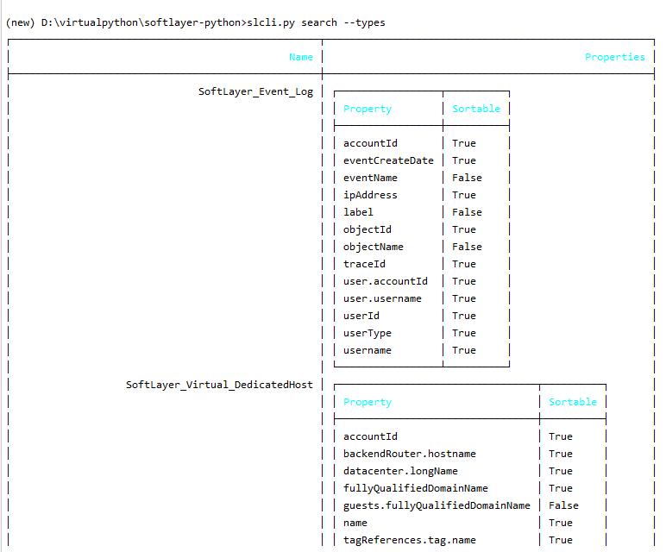Click 'True' beside ipAddress

464,195
